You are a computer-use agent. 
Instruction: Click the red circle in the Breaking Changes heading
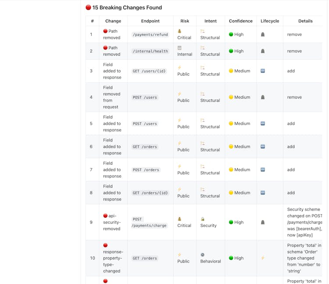[88, 7]
